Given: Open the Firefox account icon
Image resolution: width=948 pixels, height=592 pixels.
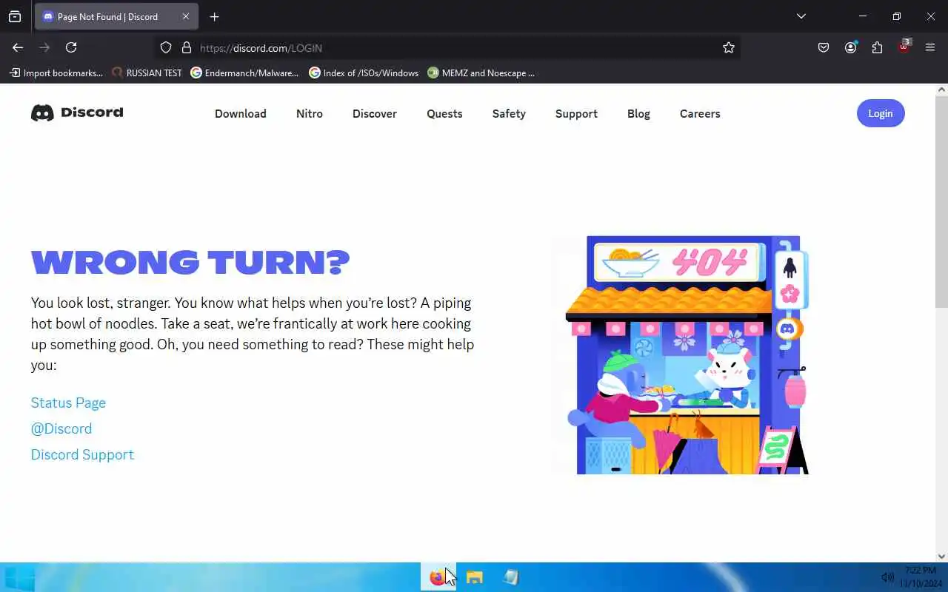Looking at the screenshot, I should tap(850, 47).
